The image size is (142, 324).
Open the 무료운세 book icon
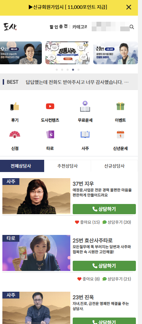point(85,106)
